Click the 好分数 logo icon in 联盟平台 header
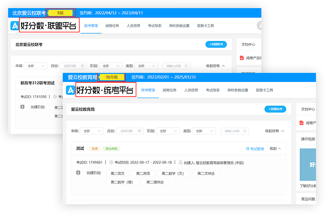The image size is (325, 216). [14, 26]
